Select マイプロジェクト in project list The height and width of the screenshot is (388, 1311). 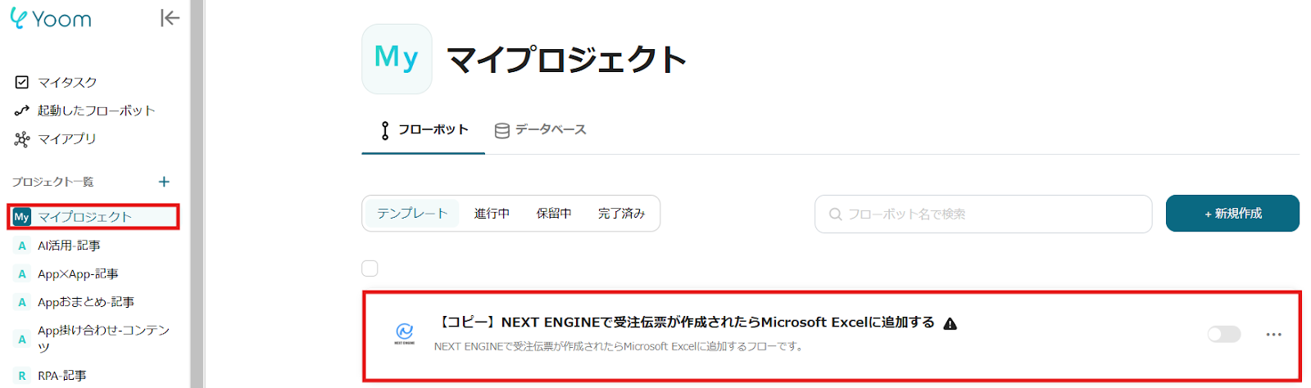[93, 217]
